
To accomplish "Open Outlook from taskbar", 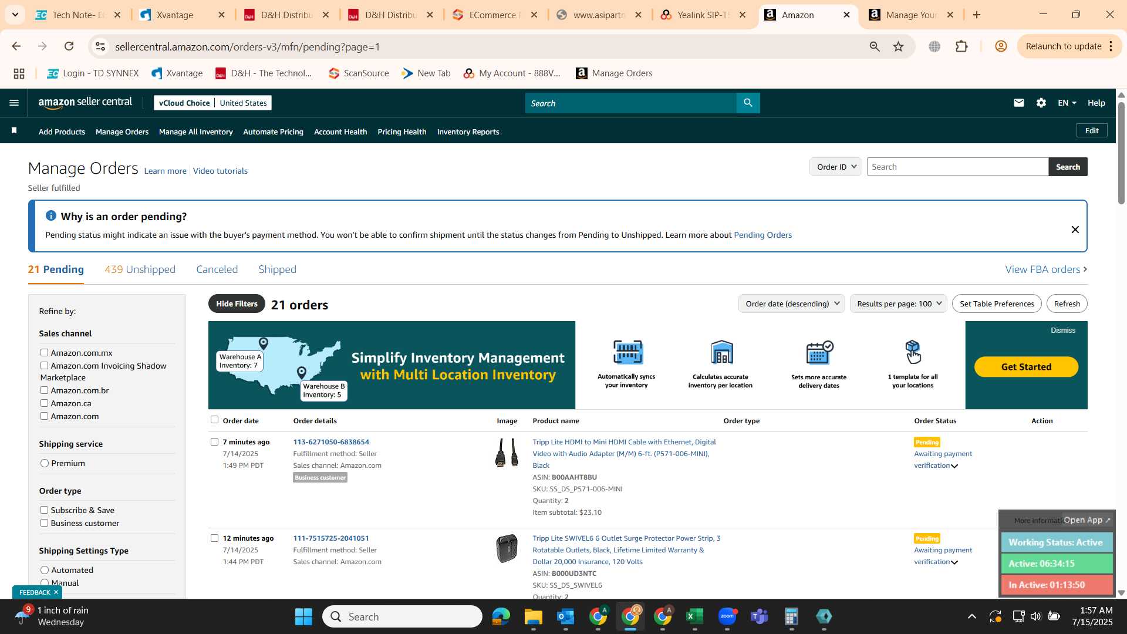I will [565, 616].
